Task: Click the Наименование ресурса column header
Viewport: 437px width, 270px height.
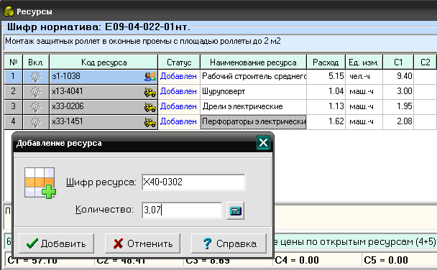Action: (253, 62)
